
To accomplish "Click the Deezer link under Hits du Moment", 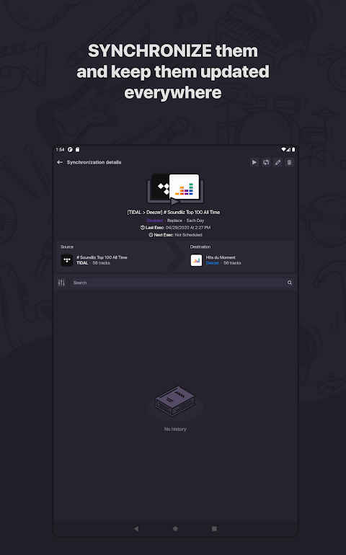I will click(213, 263).
